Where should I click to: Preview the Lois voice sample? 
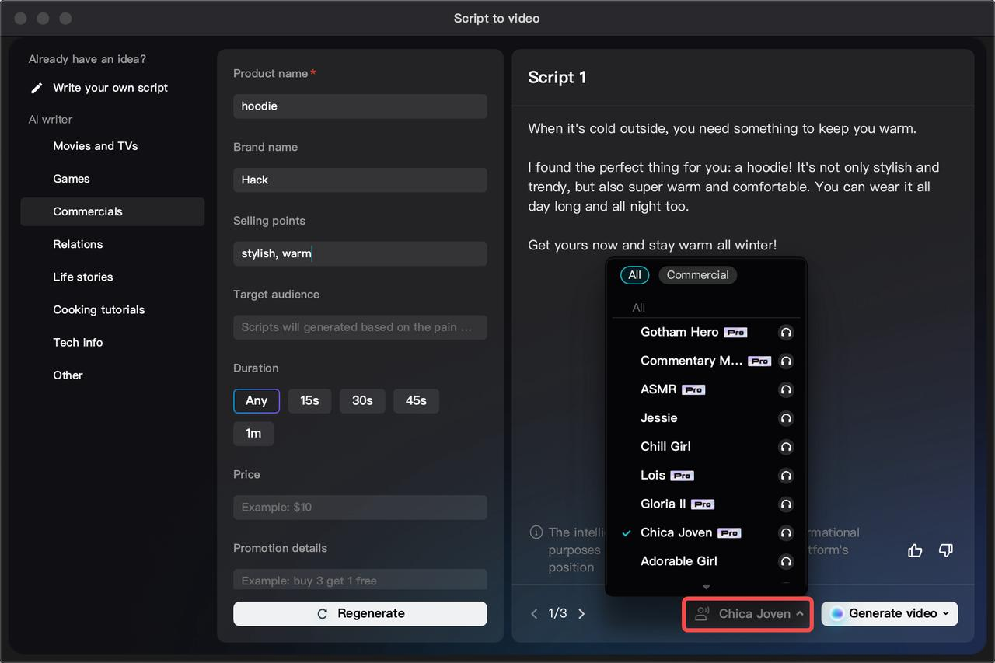(x=786, y=476)
